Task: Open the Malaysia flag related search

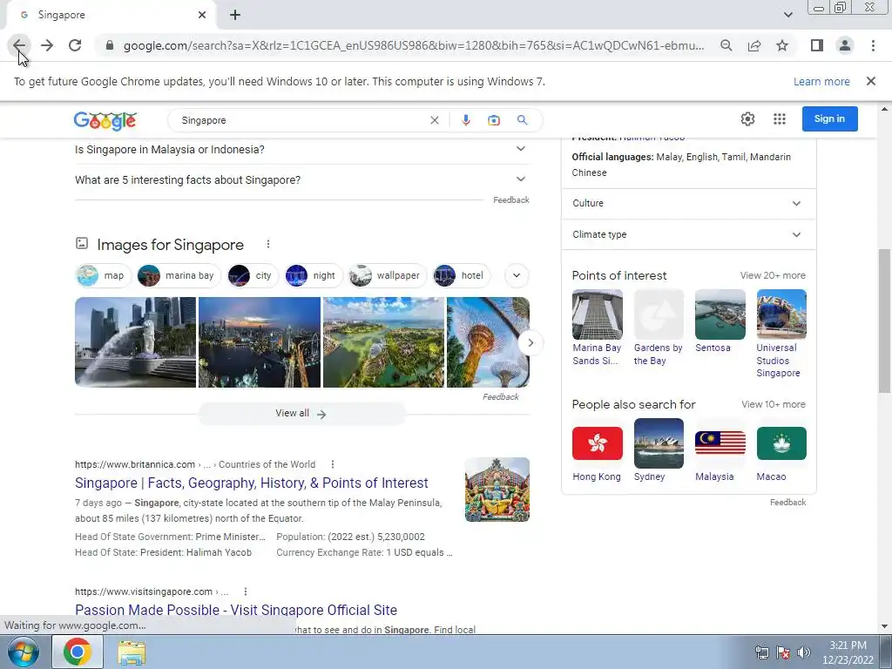Action: click(720, 454)
